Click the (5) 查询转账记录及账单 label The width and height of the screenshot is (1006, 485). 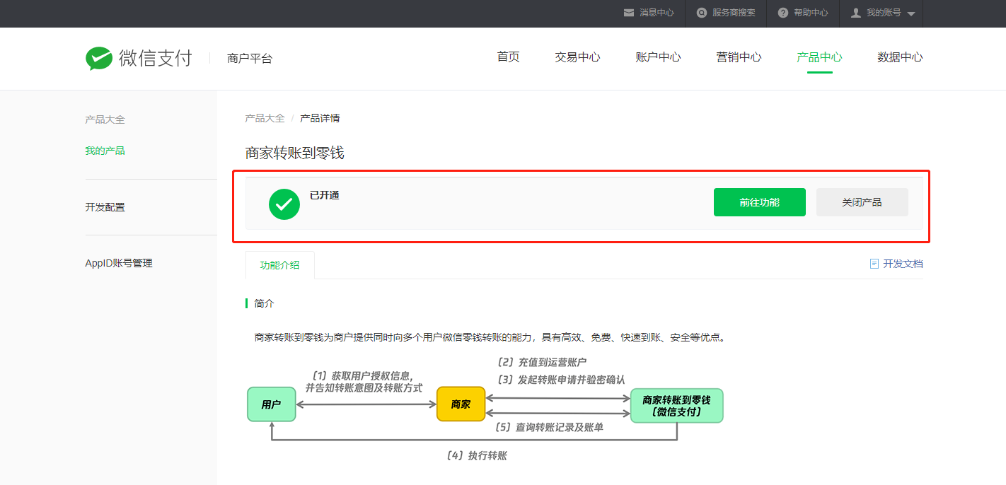pos(550,427)
